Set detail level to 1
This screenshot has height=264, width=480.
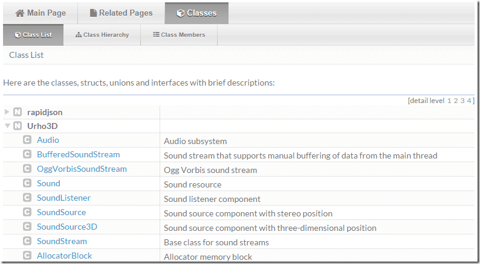click(x=449, y=101)
